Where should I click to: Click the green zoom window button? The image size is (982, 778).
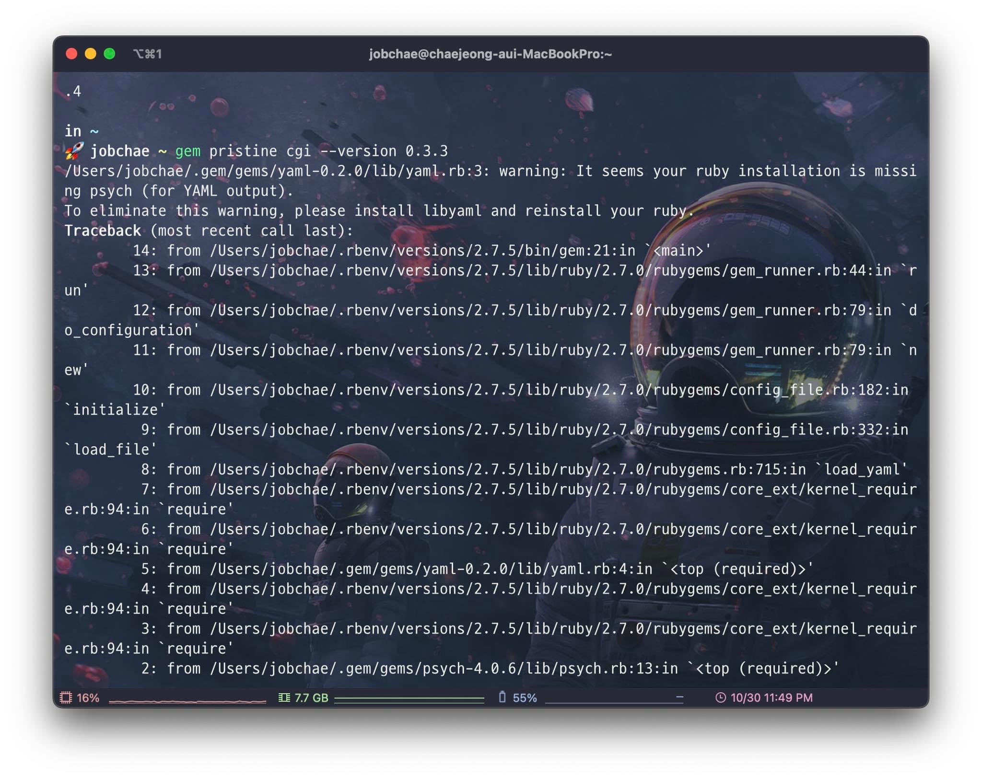tap(109, 54)
